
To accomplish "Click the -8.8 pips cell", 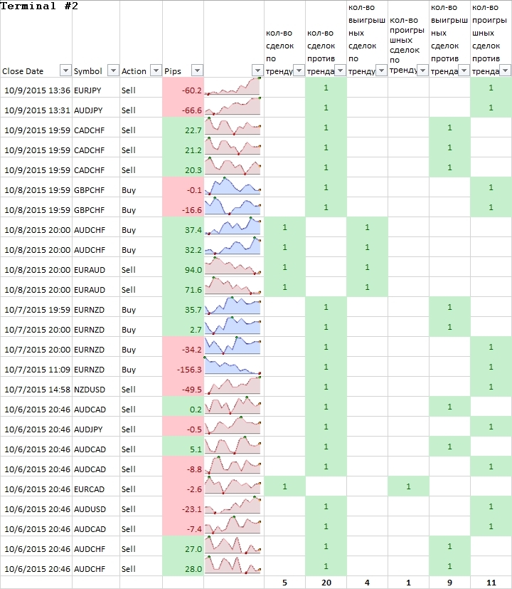I will click(x=183, y=466).
